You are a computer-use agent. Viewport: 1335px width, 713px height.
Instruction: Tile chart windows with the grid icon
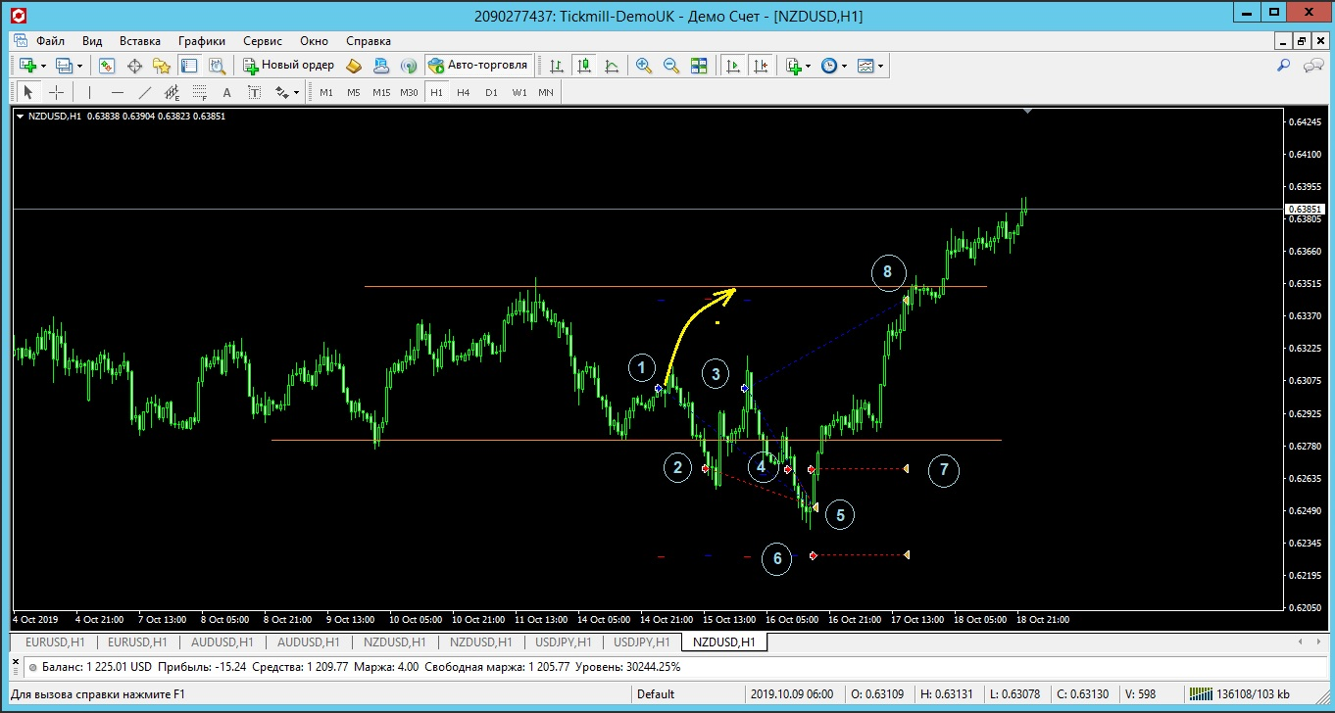[x=699, y=66]
